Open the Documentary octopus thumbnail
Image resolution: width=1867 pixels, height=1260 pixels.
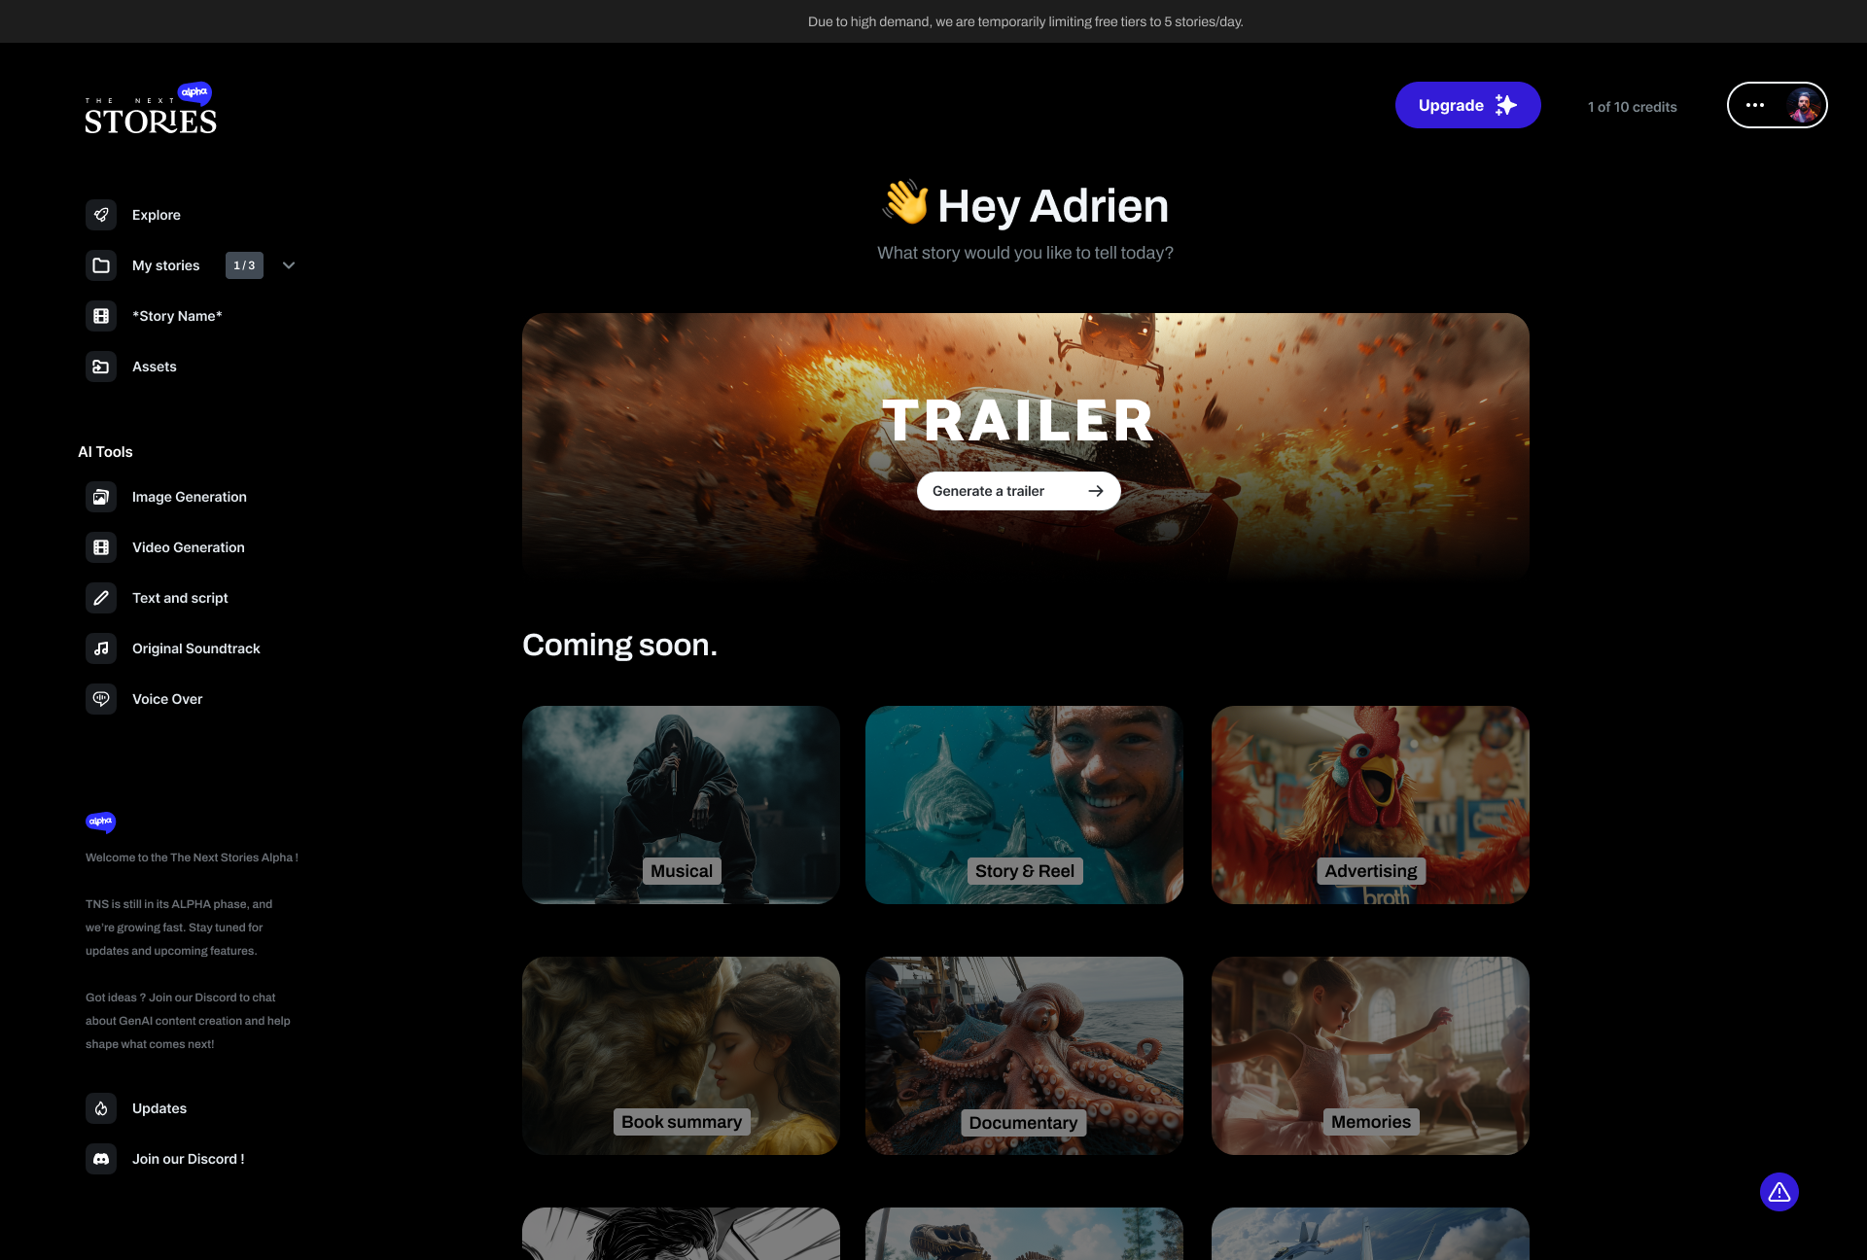pos(1024,1056)
